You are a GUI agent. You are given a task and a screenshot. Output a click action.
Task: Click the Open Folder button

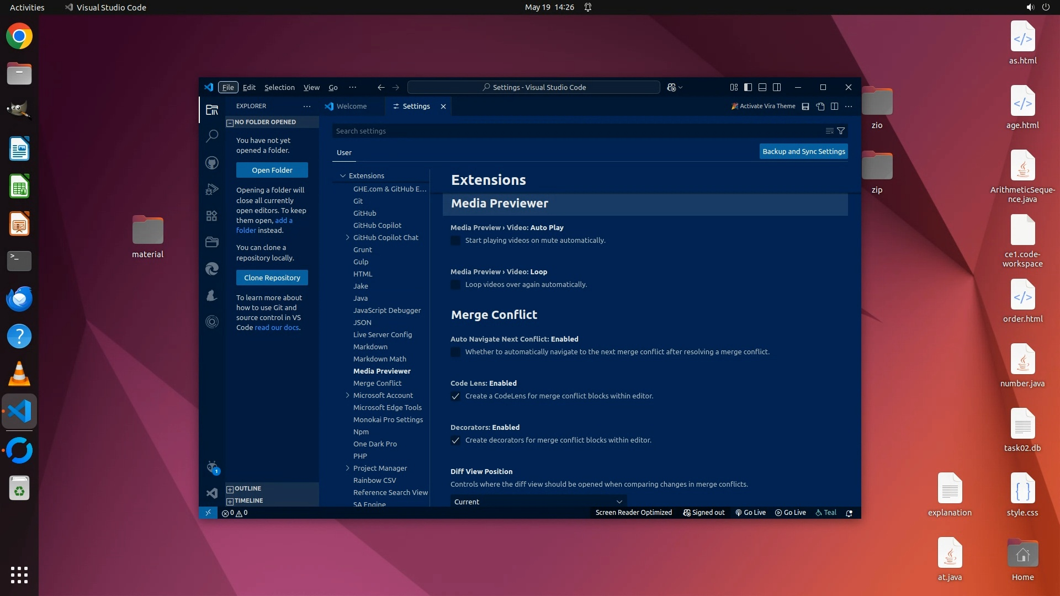(272, 171)
